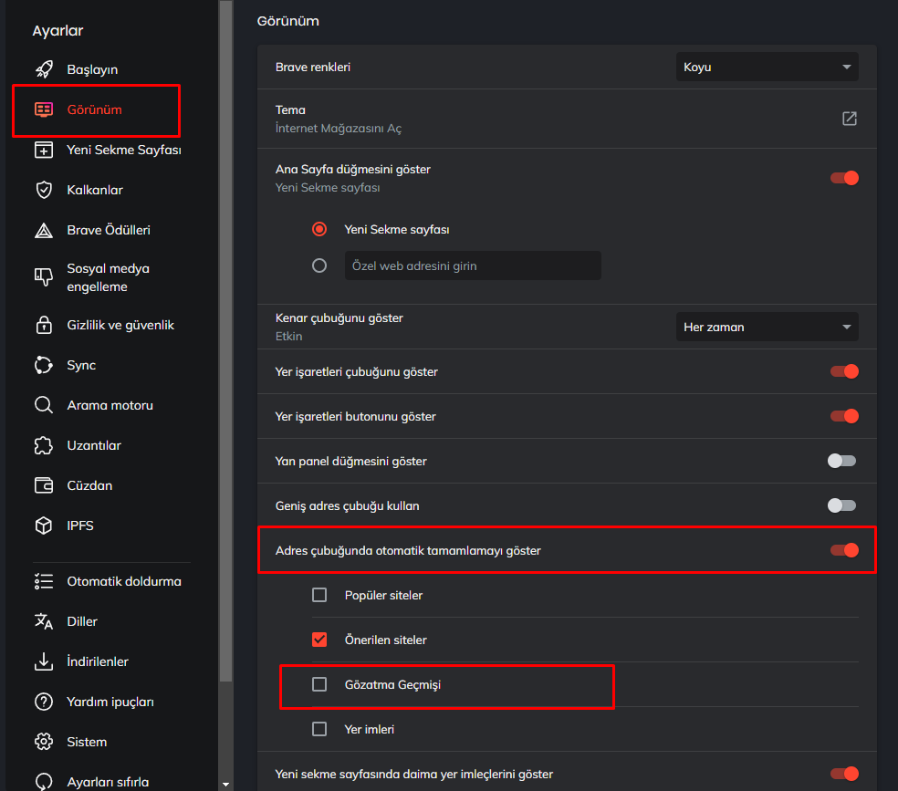The width and height of the screenshot is (898, 791).
Task: Go to Yeni Sekme Sayfası settings
Action: tap(123, 150)
